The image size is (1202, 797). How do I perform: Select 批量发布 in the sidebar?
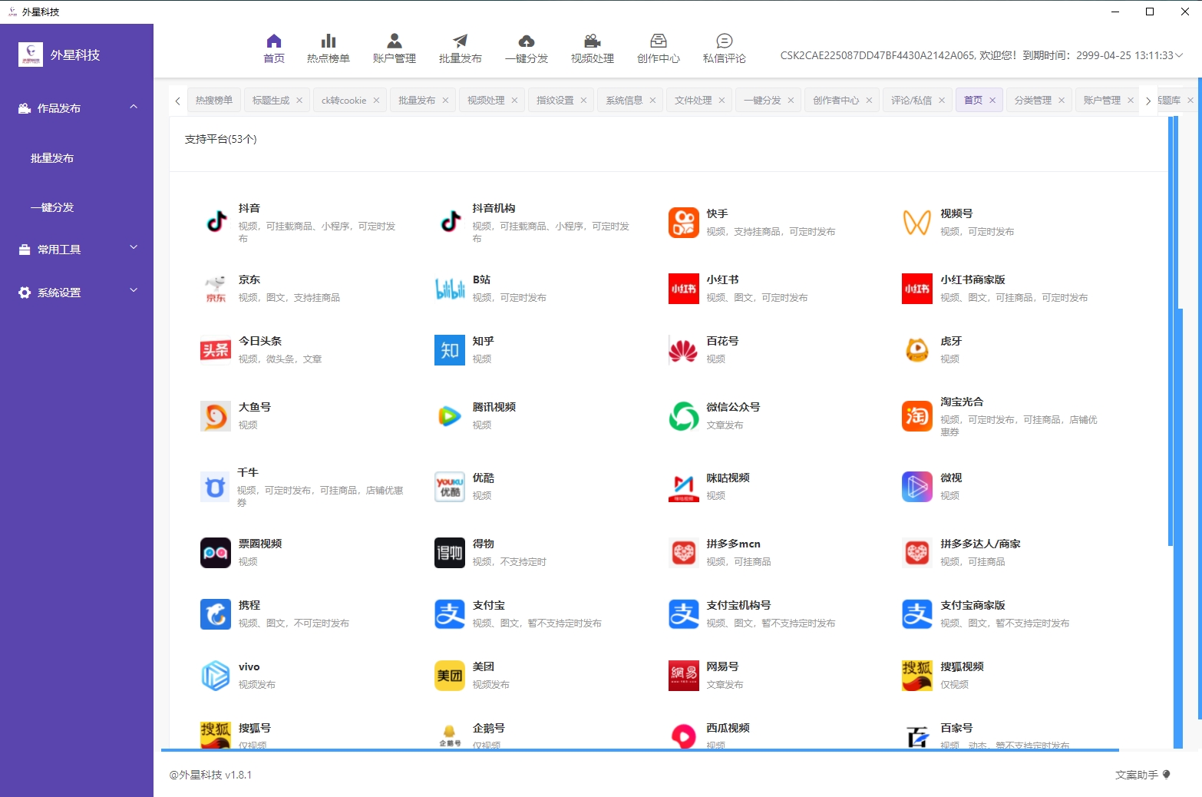[52, 158]
